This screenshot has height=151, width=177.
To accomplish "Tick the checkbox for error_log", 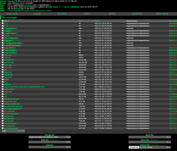I will tap(3, 67).
